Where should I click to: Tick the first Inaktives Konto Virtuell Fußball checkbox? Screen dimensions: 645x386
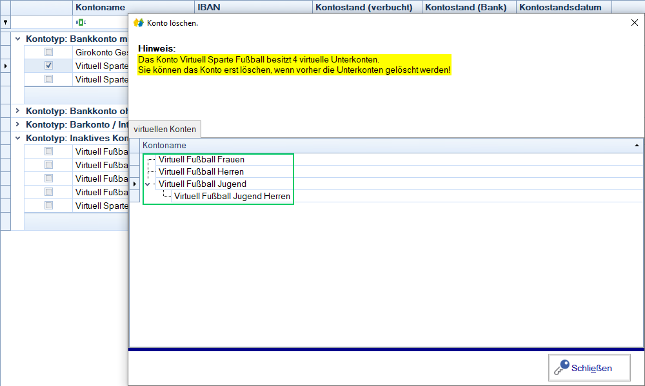48,151
